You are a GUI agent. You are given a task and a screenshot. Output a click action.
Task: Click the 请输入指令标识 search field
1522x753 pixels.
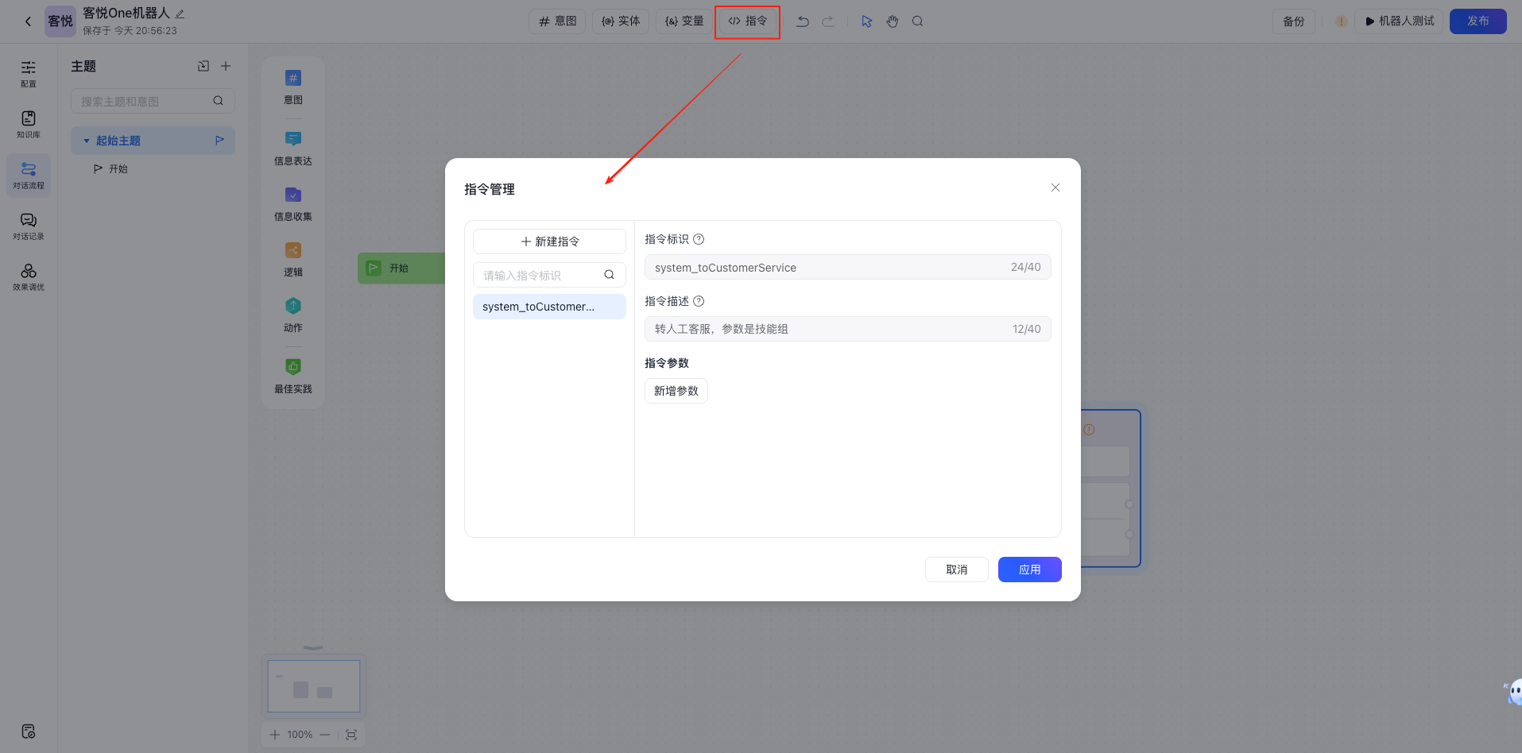(x=540, y=275)
